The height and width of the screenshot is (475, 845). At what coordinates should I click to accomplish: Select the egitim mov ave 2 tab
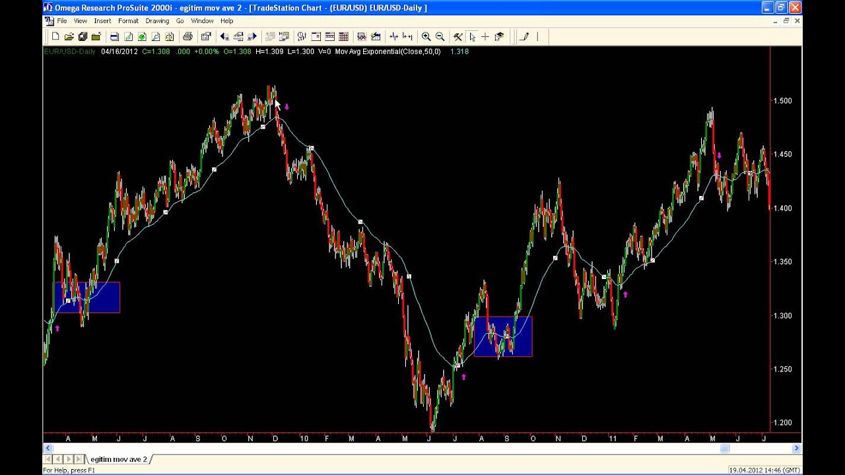pos(119,459)
